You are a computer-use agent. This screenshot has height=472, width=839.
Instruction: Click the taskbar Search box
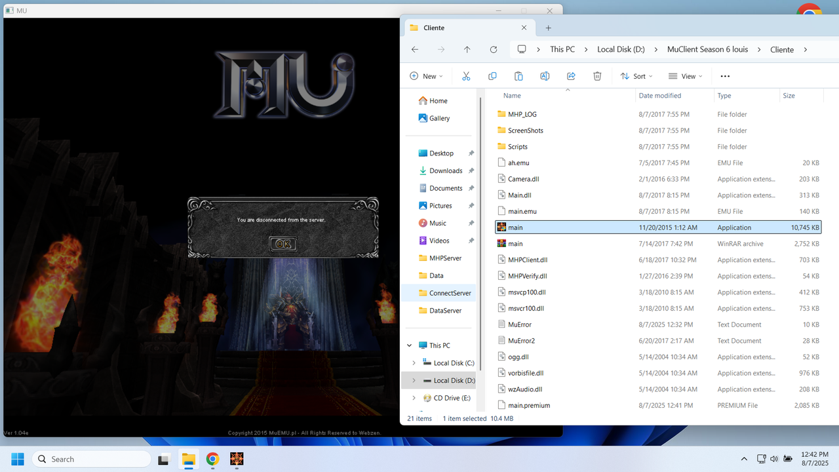click(92, 459)
